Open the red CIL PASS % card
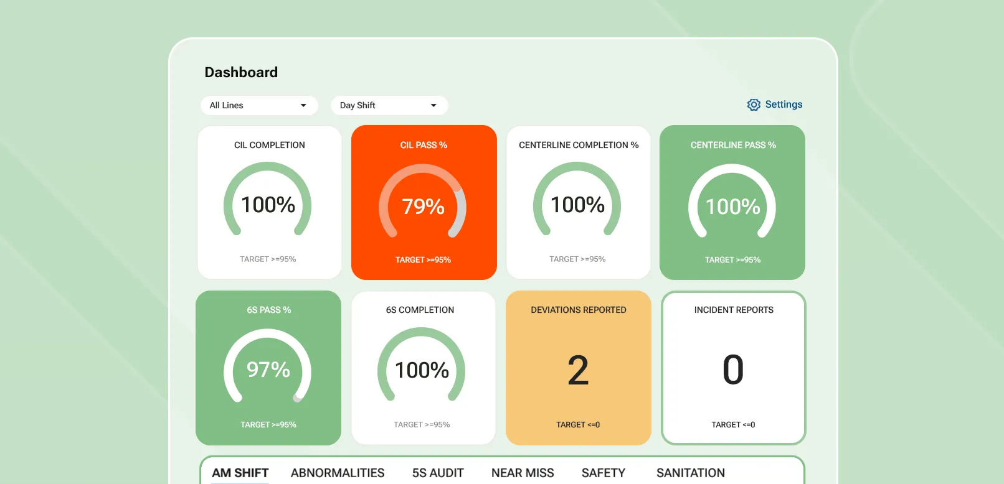1004x484 pixels. coord(424,203)
